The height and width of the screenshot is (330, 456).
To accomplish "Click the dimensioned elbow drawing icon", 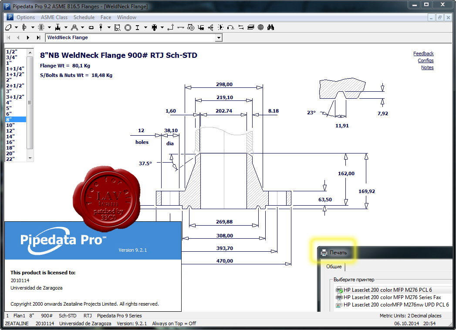I will (118, 27).
